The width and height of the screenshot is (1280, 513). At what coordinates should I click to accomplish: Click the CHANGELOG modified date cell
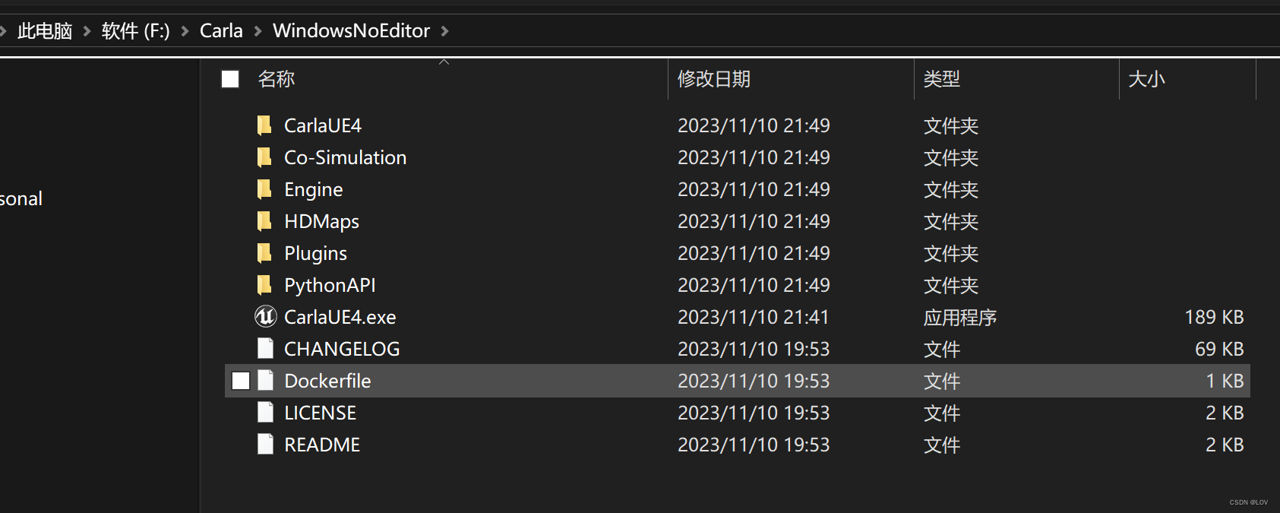754,349
